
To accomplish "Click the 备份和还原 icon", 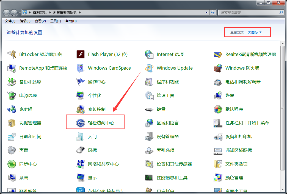I will pos(12,82).
